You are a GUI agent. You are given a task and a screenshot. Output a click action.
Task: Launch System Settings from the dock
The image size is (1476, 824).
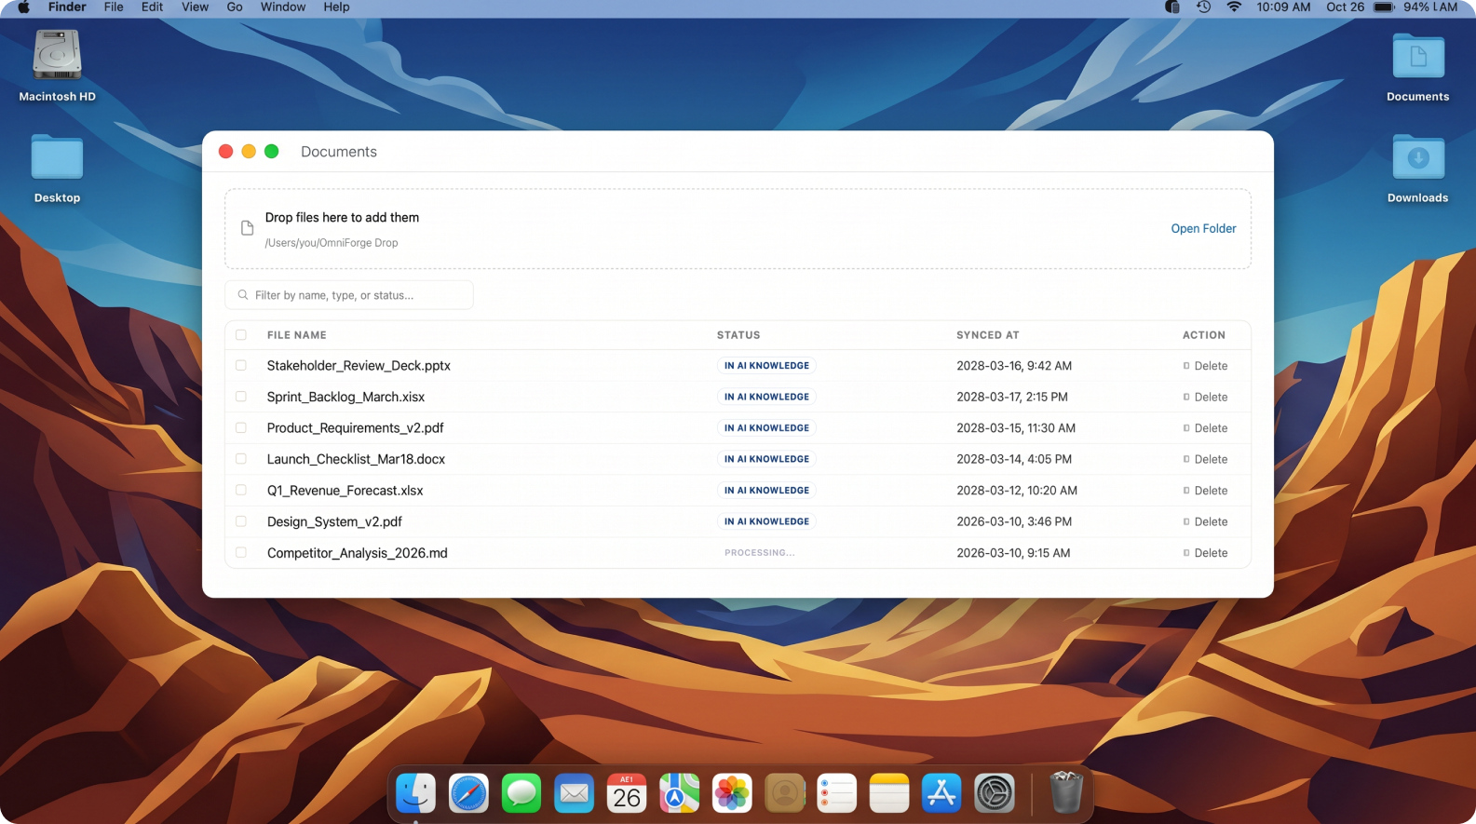pos(995,794)
